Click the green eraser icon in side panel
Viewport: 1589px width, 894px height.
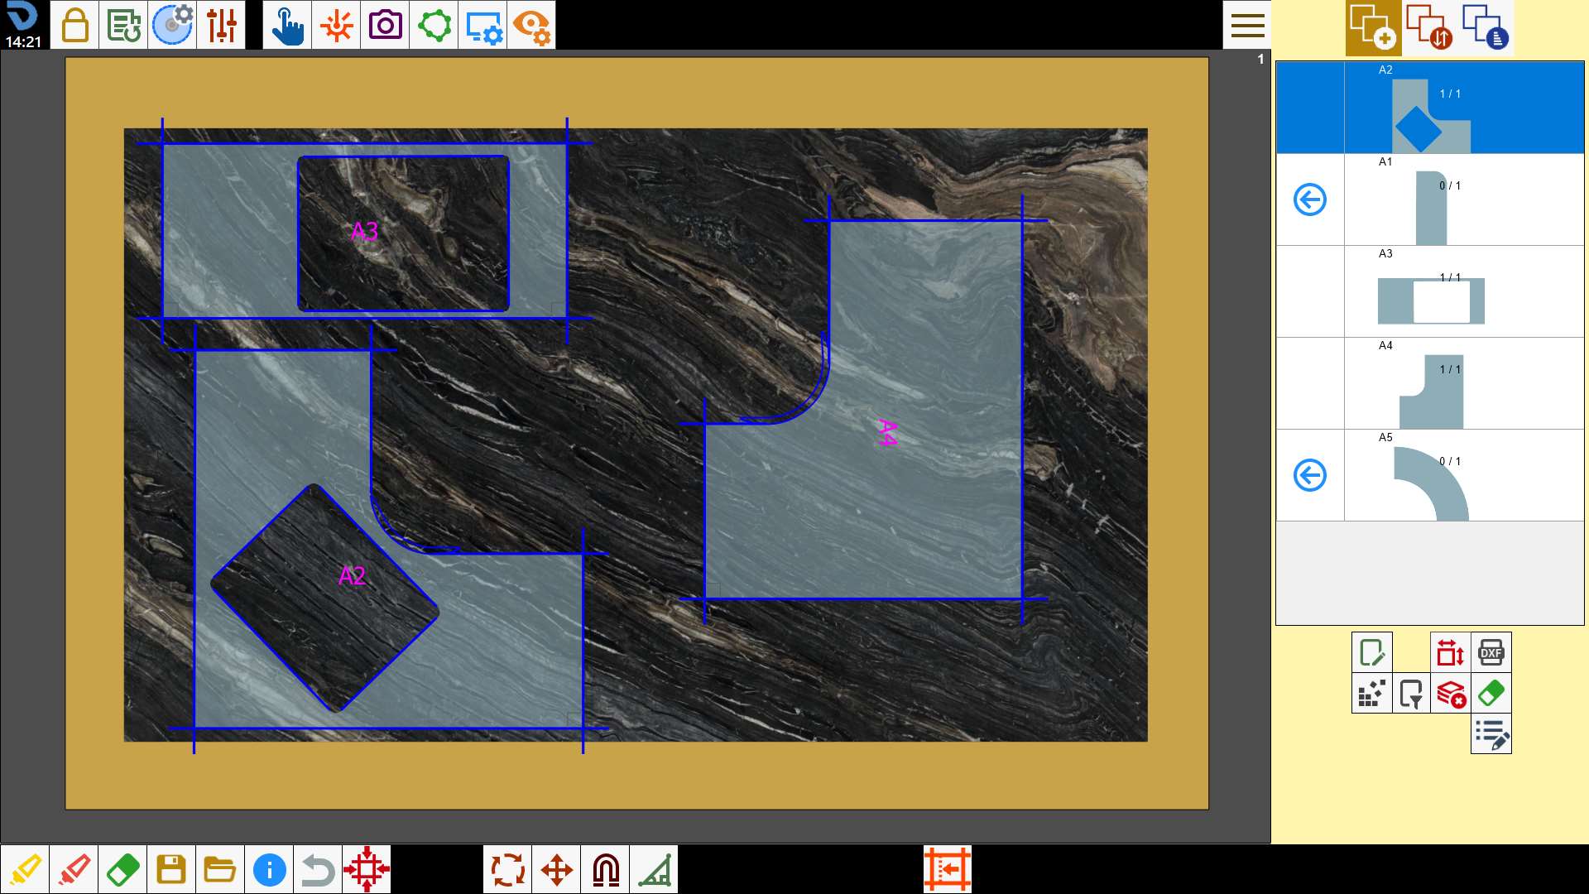point(1491,693)
